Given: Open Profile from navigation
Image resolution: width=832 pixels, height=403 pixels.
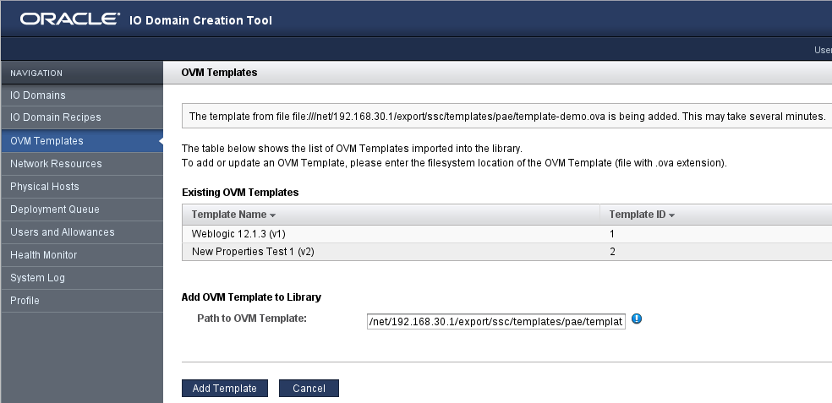Looking at the screenshot, I should click(x=25, y=301).
